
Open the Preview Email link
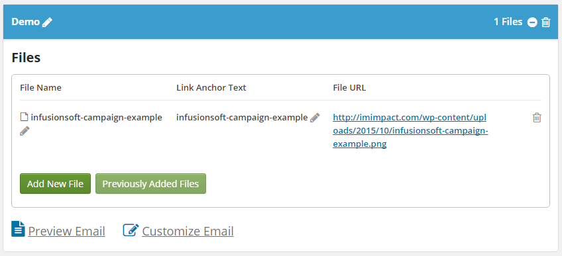(x=67, y=232)
